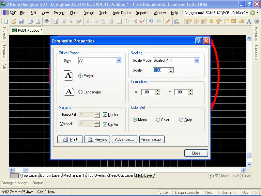The image size is (261, 196).
Task: Click the Advanced... button
Action: [125, 139]
